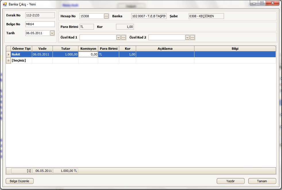Click into the Evrak No field
Viewport: 282px width, 190px height.
[40, 15]
